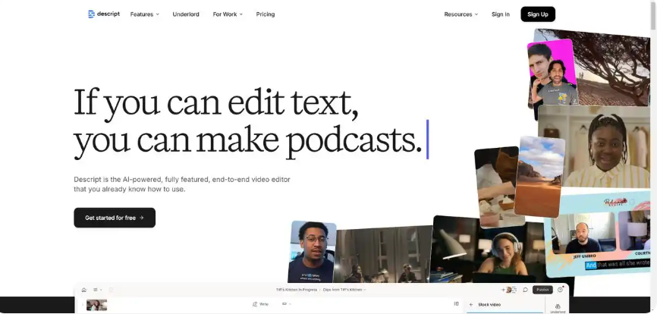657x314 pixels.
Task: Click the help icon right of Publish
Action: 561,290
